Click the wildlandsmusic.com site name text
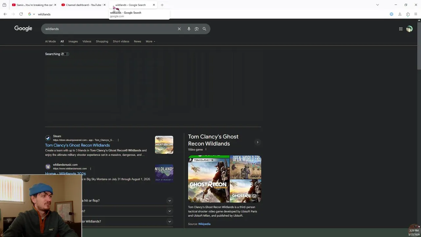The height and width of the screenshot is (237, 421). [x=65, y=165]
